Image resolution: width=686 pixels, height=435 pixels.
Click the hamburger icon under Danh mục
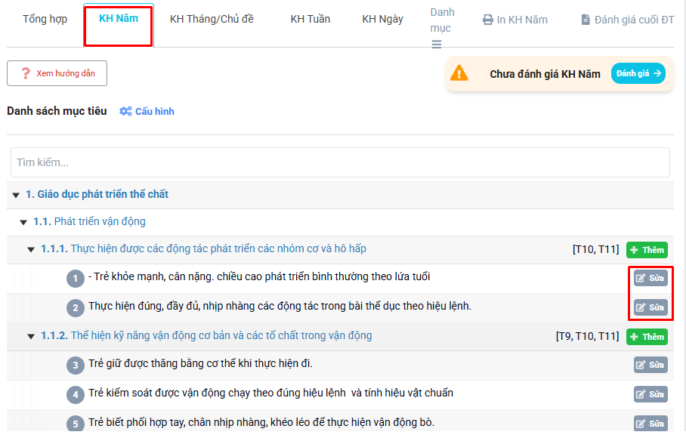pos(436,45)
